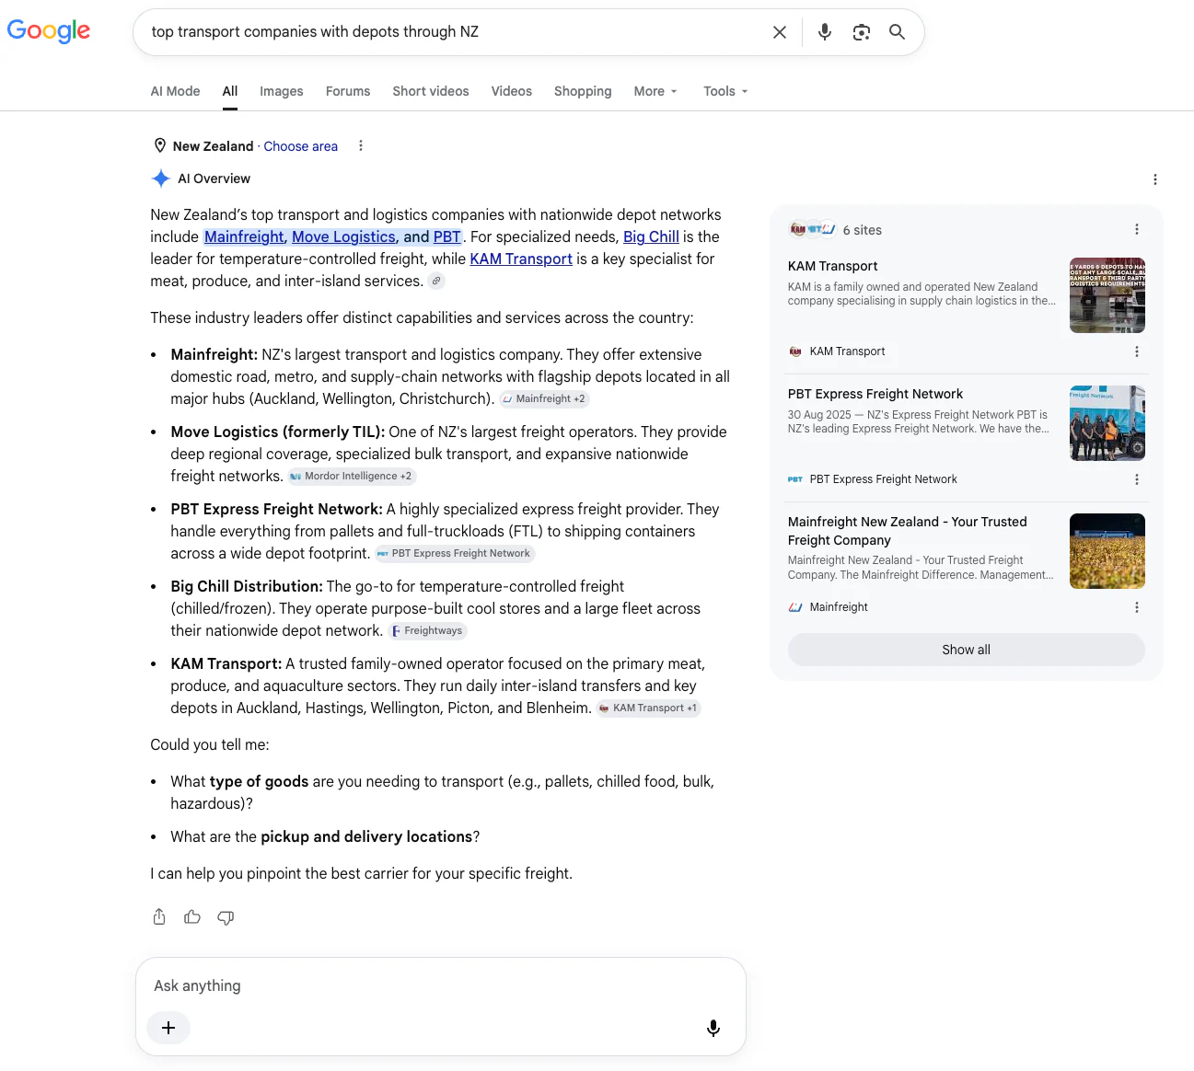Switch to Forums tab
Image resolution: width=1194 pixels, height=1071 pixels.
pyautogui.click(x=348, y=91)
